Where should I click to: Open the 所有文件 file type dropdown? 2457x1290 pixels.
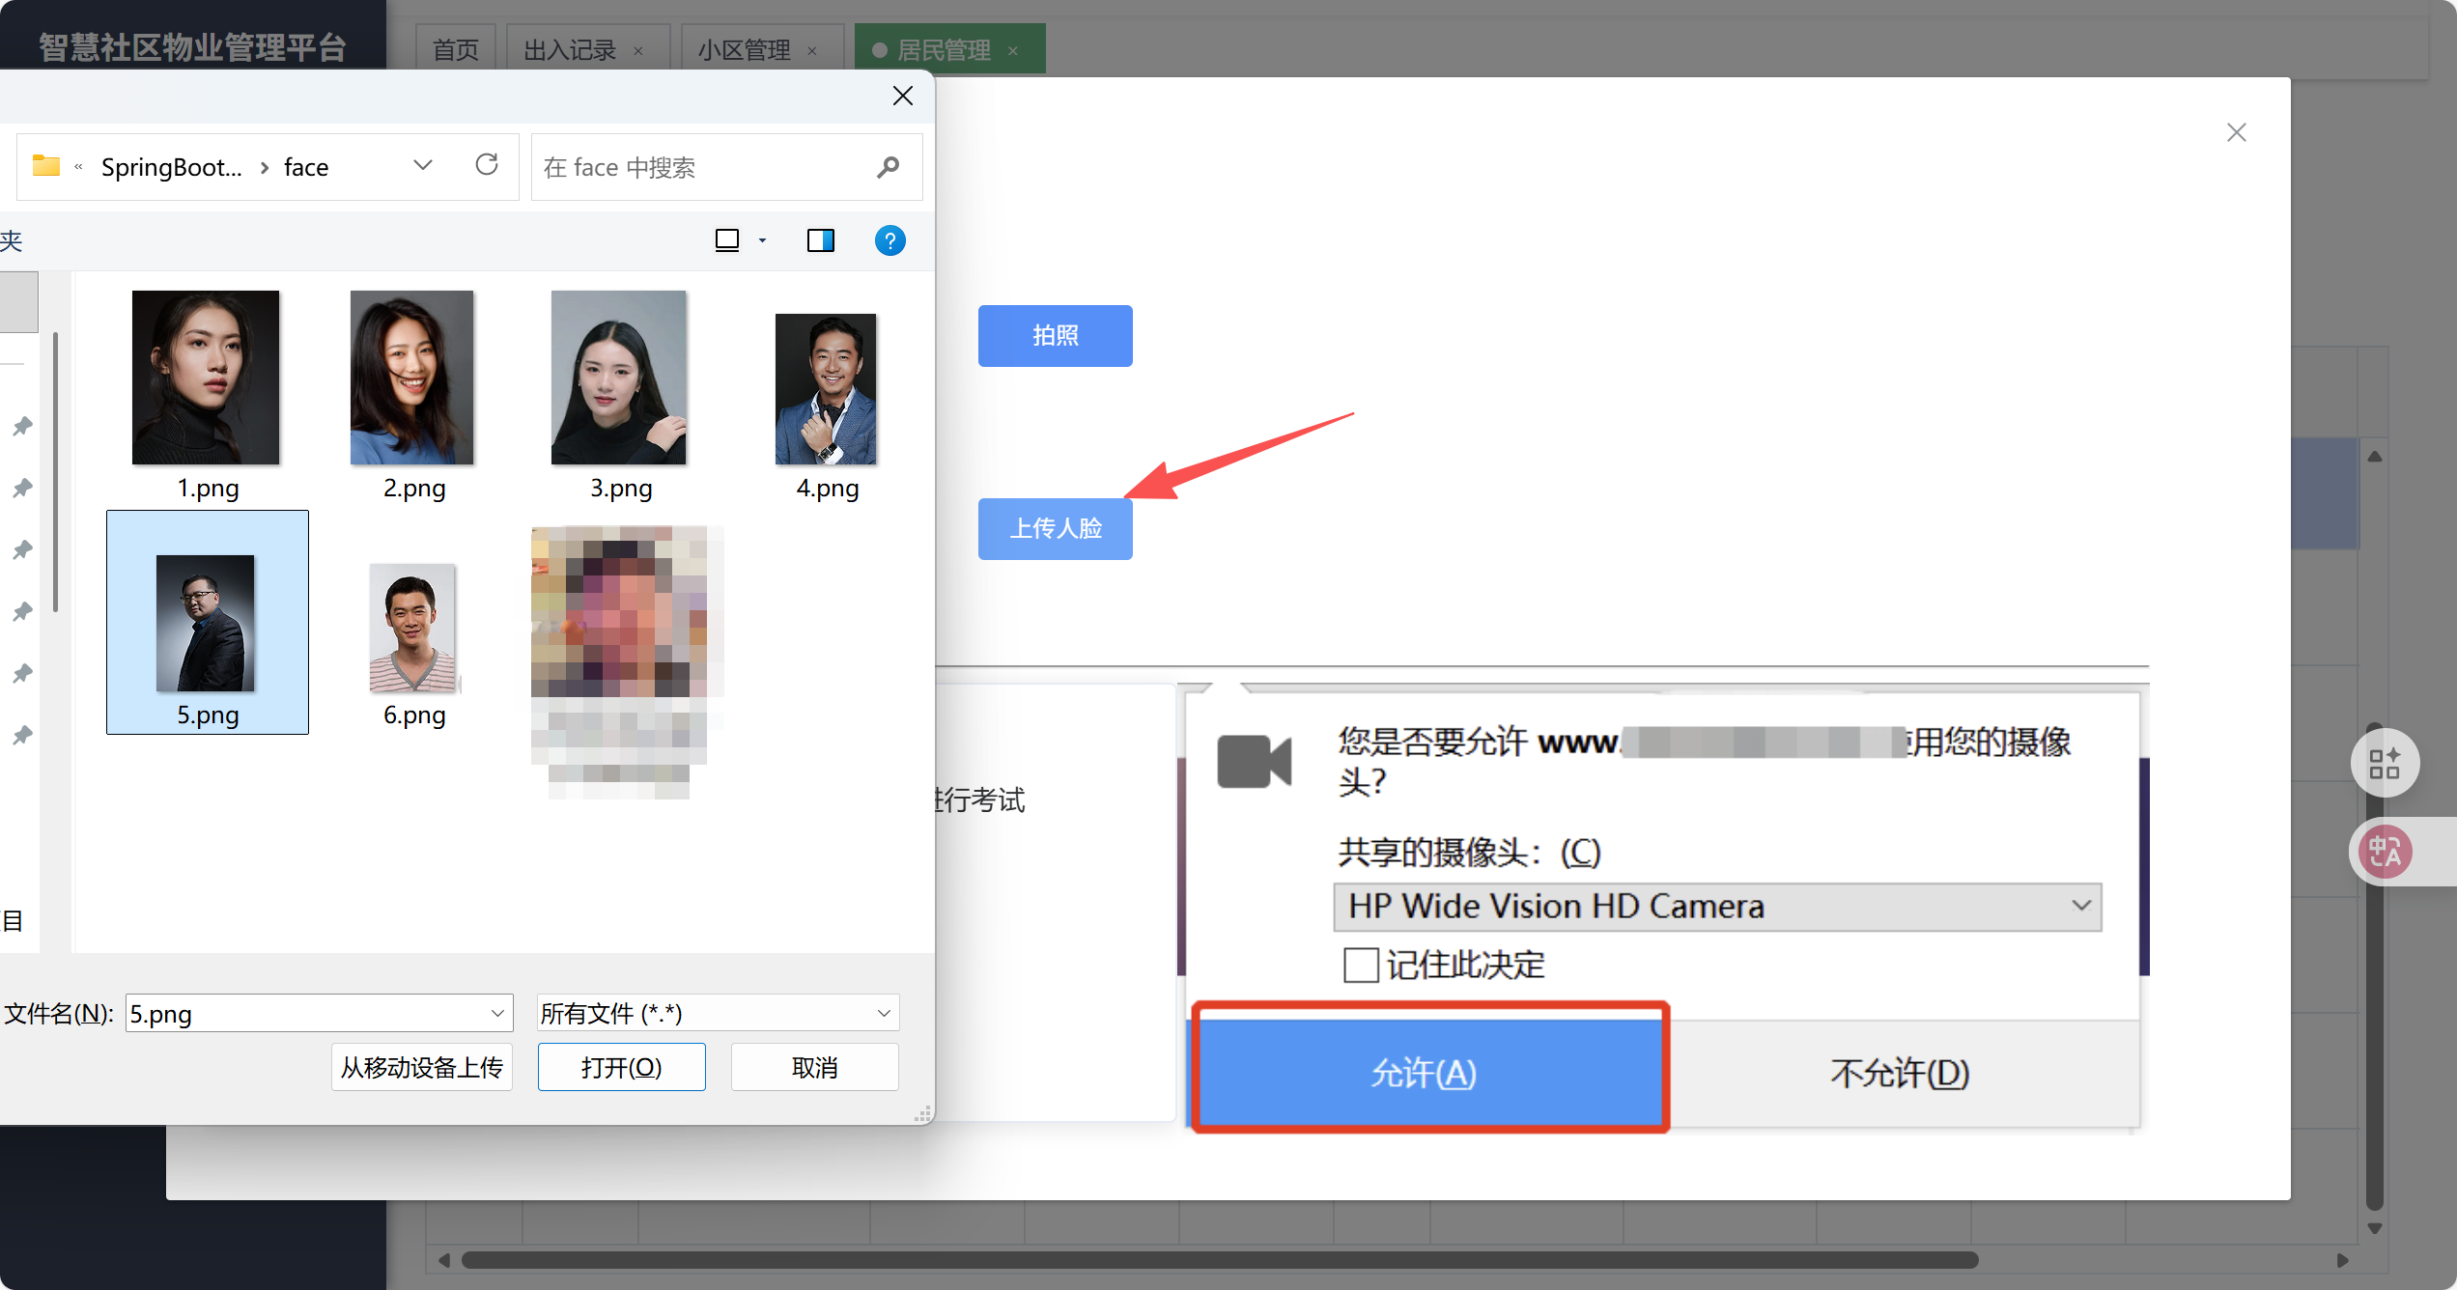click(718, 1013)
